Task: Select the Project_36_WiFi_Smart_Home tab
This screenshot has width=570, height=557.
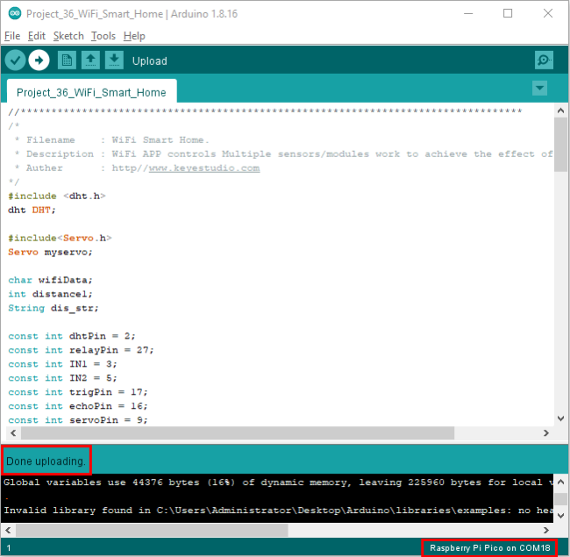Action: pyautogui.click(x=91, y=92)
